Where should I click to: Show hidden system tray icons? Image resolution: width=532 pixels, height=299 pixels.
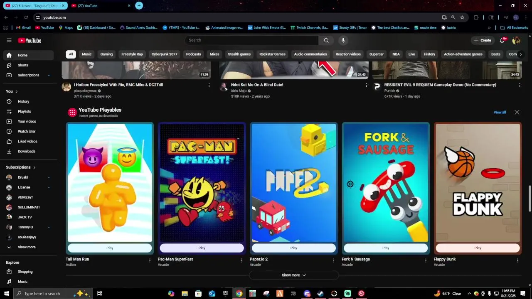(x=470, y=294)
